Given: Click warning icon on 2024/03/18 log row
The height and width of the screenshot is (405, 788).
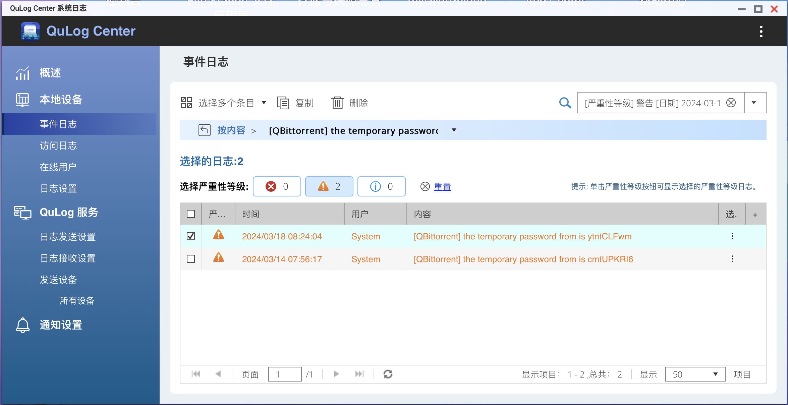Looking at the screenshot, I should [x=219, y=235].
